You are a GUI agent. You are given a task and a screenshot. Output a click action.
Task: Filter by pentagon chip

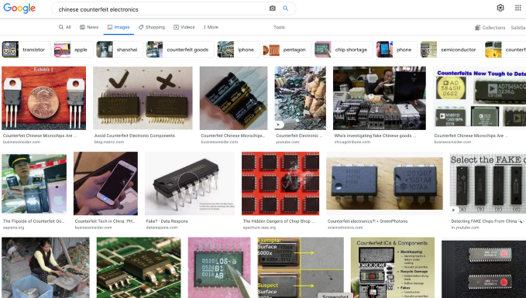tap(287, 50)
